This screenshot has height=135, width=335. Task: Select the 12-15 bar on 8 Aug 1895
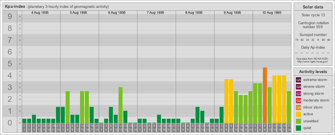pyautogui.click(x=197, y=115)
